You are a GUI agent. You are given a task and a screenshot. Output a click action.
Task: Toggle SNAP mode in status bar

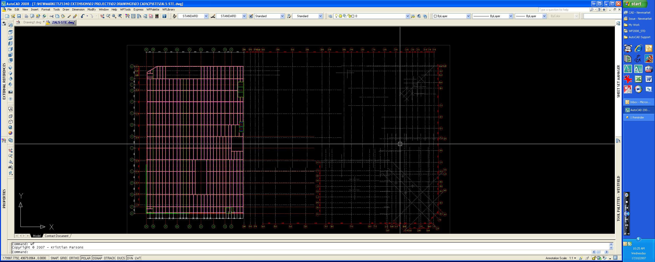click(x=54, y=258)
